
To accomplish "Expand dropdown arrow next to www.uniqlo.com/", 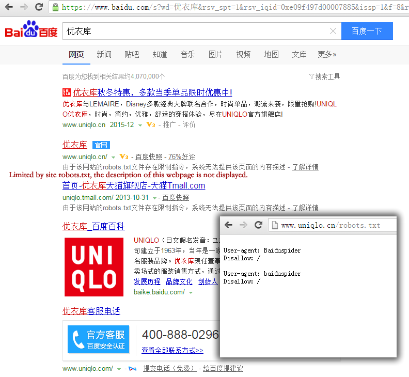I will coord(119,369).
